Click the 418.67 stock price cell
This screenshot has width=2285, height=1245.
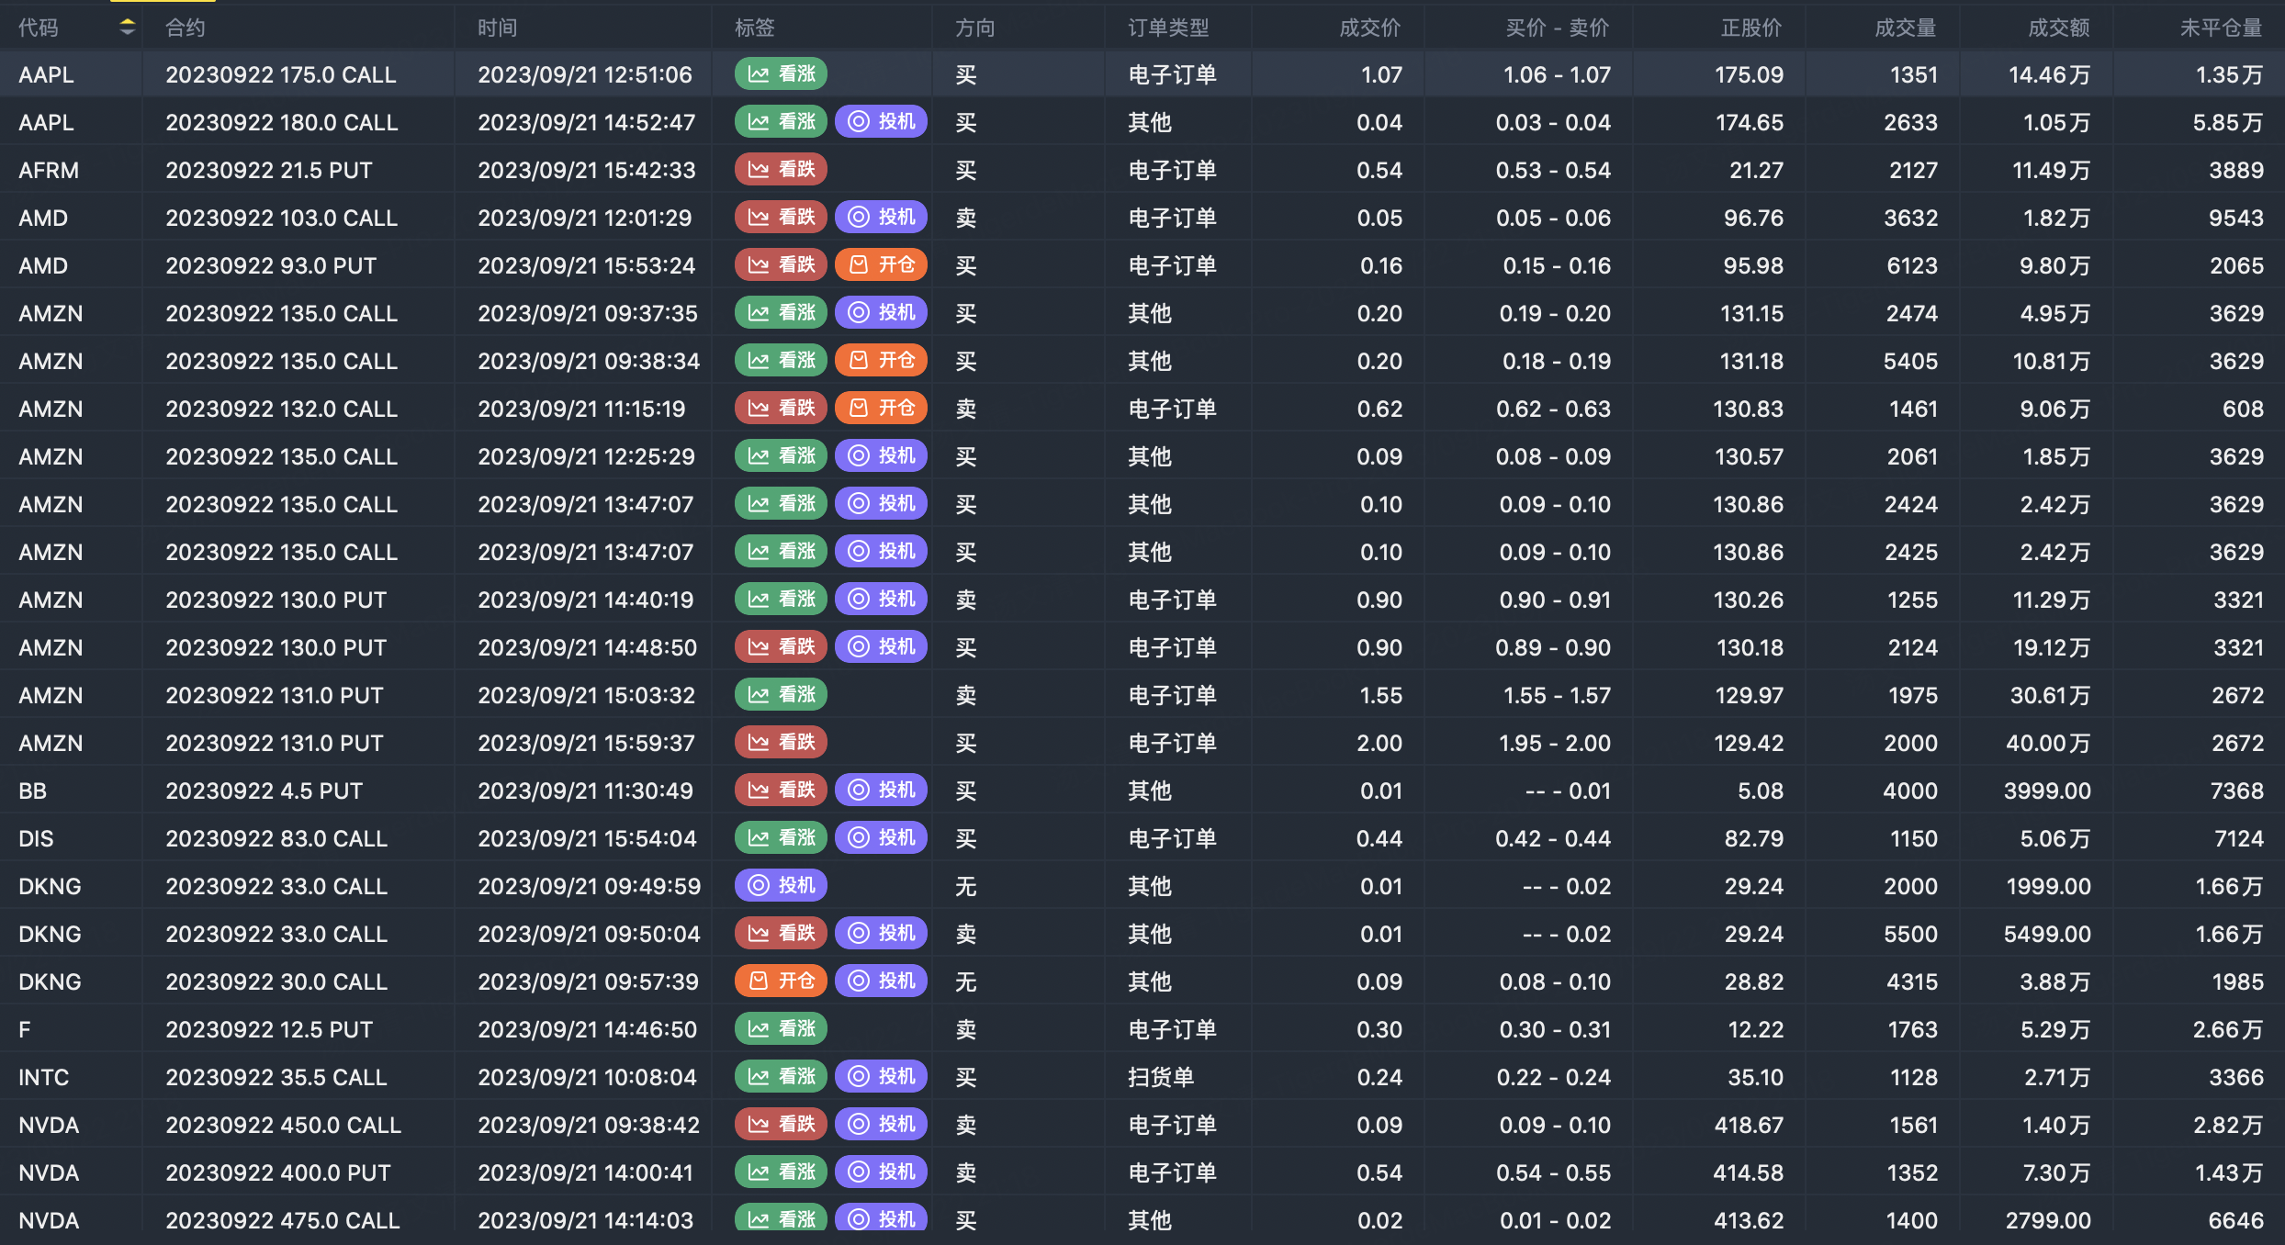point(1749,1125)
